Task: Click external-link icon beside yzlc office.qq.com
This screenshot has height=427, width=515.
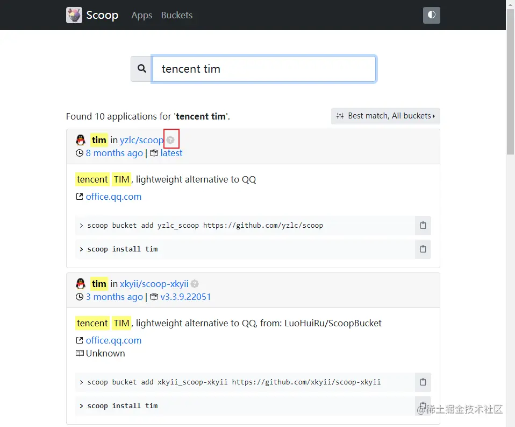Action: pyautogui.click(x=80, y=197)
